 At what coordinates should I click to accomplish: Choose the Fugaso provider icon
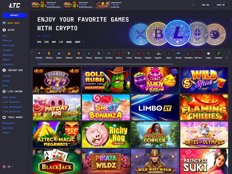(x=208, y=53)
